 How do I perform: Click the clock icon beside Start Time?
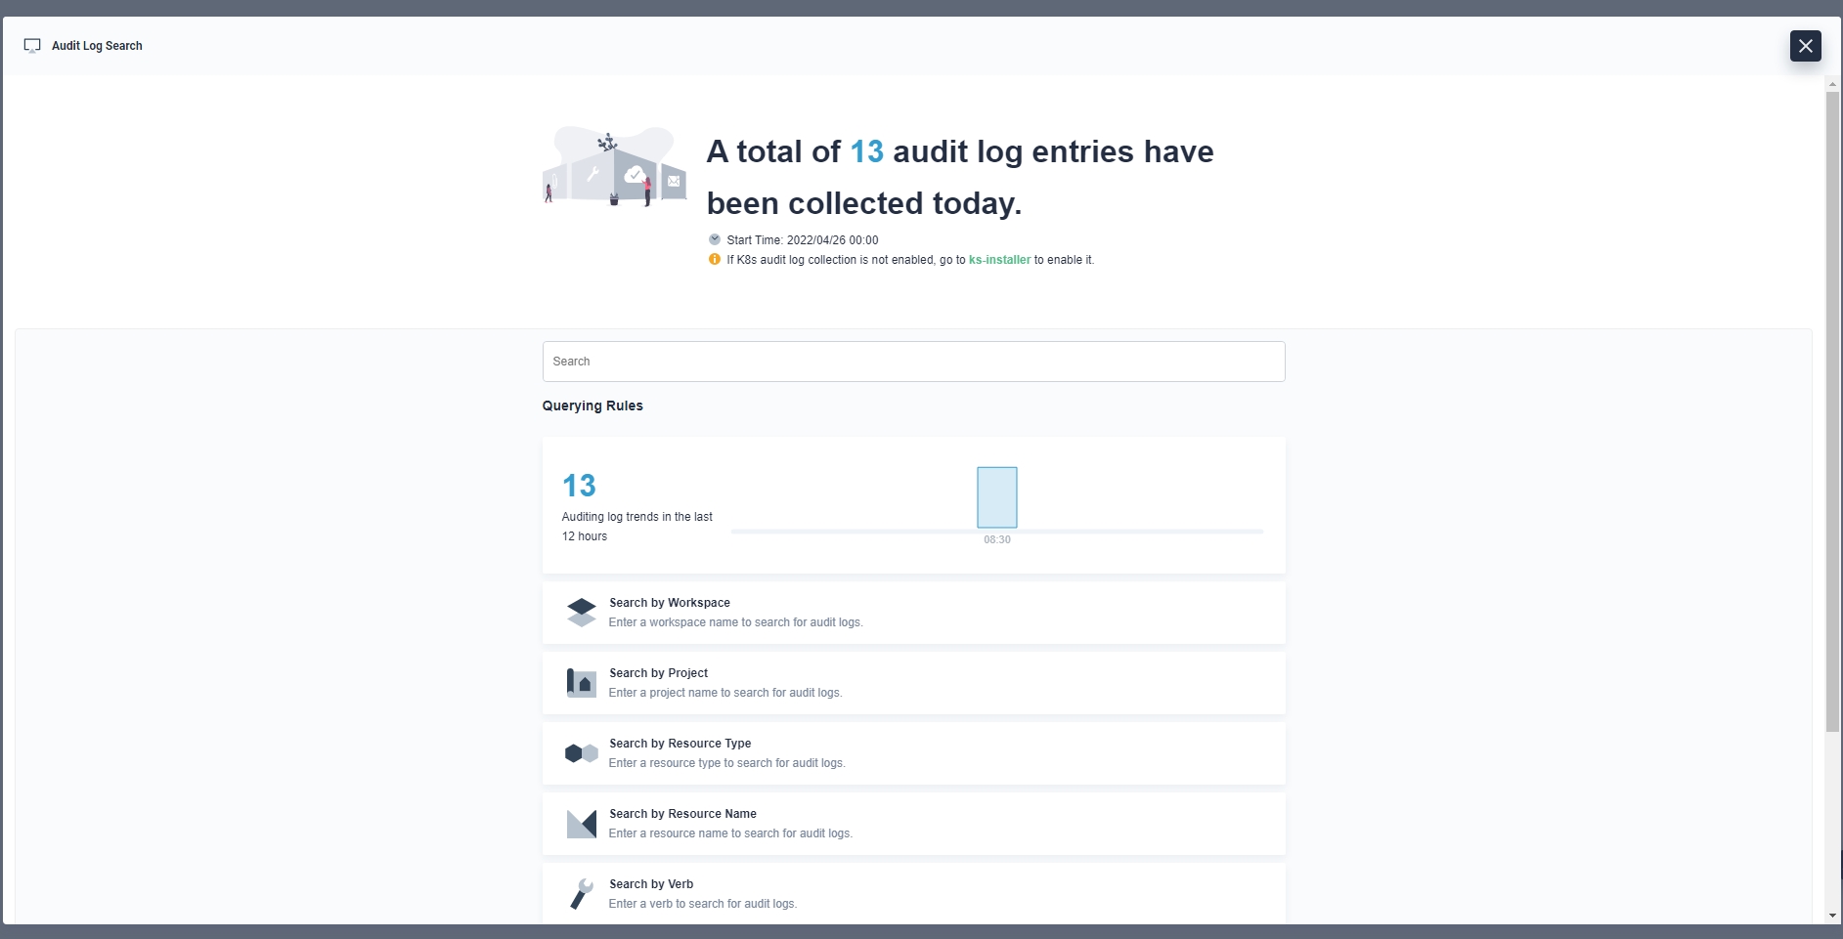(x=714, y=239)
